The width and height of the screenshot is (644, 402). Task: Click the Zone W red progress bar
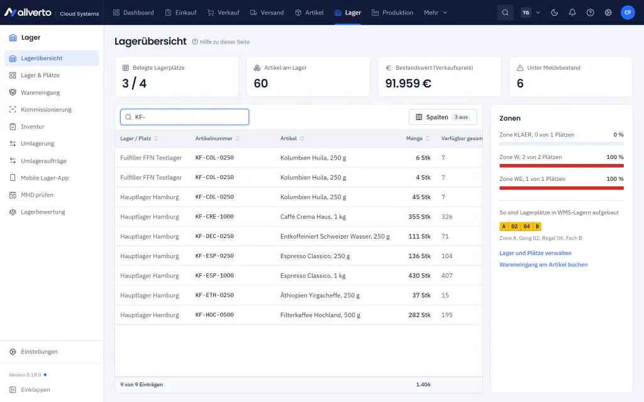562,166
